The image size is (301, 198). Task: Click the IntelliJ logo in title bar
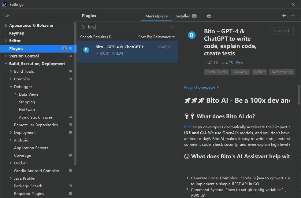pyautogui.click(x=5, y=4)
